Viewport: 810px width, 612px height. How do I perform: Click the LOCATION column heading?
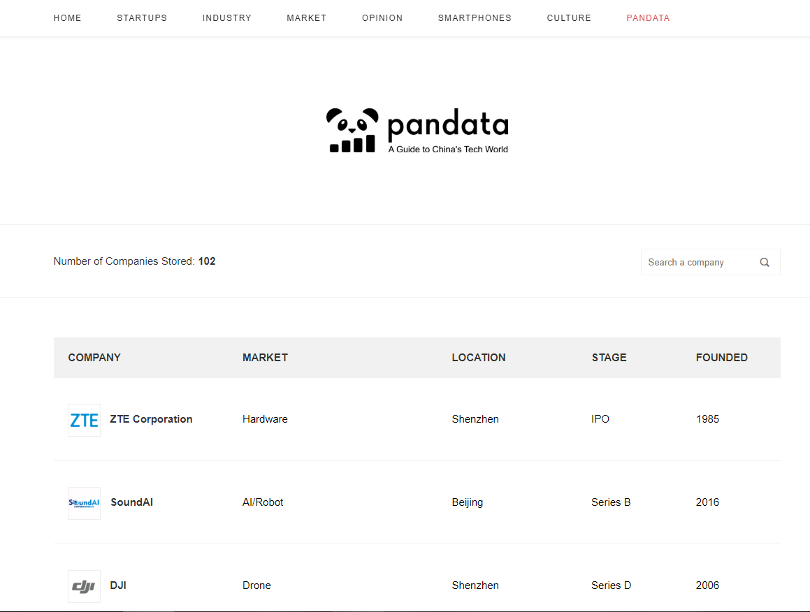click(x=479, y=357)
